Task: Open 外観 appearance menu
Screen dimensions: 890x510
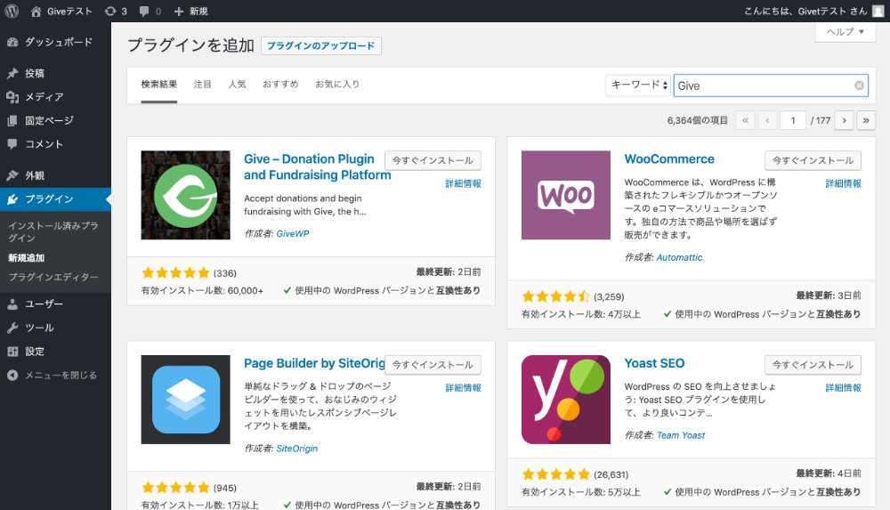Action: pos(55,175)
